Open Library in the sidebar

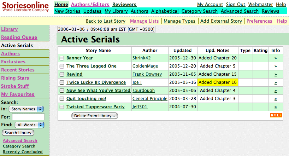click(10, 29)
